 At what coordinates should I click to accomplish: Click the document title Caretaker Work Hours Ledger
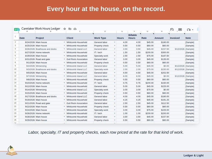[41, 29]
